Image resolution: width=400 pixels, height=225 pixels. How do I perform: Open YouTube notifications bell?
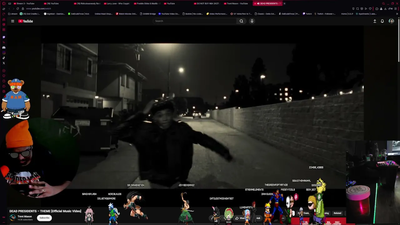pyautogui.click(x=382, y=21)
